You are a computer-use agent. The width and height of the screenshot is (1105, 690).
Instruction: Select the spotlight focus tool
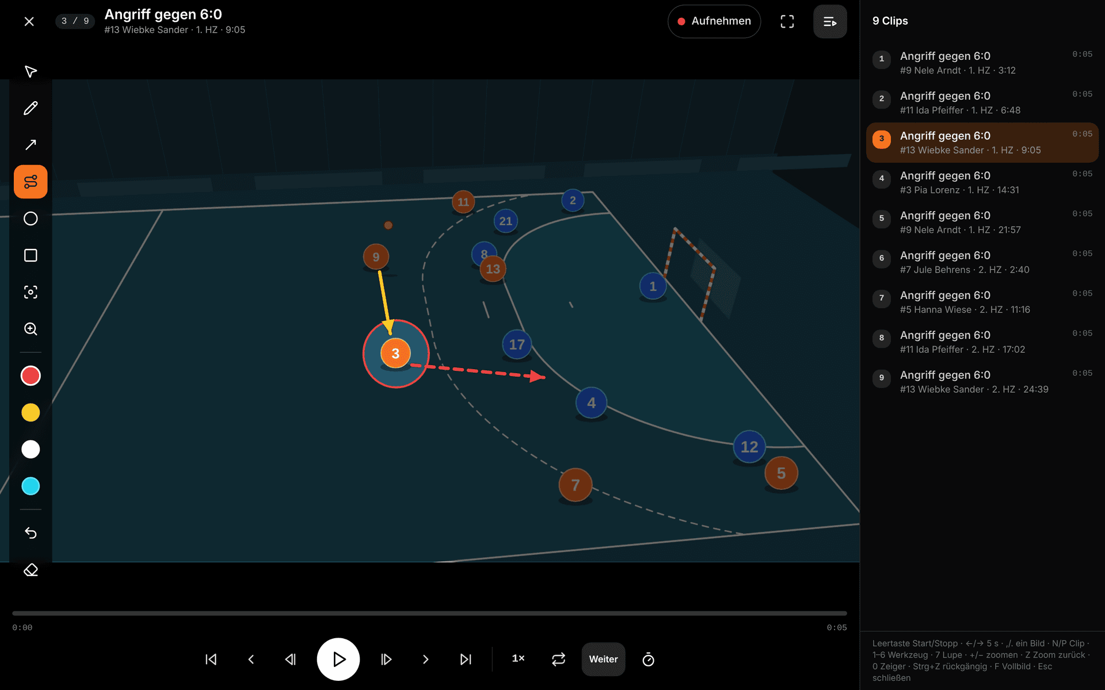(x=31, y=292)
